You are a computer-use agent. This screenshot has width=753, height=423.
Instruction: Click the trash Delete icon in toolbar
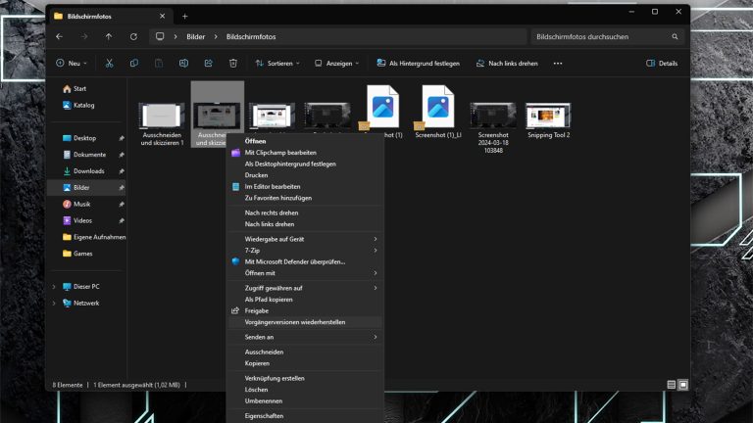(233, 63)
